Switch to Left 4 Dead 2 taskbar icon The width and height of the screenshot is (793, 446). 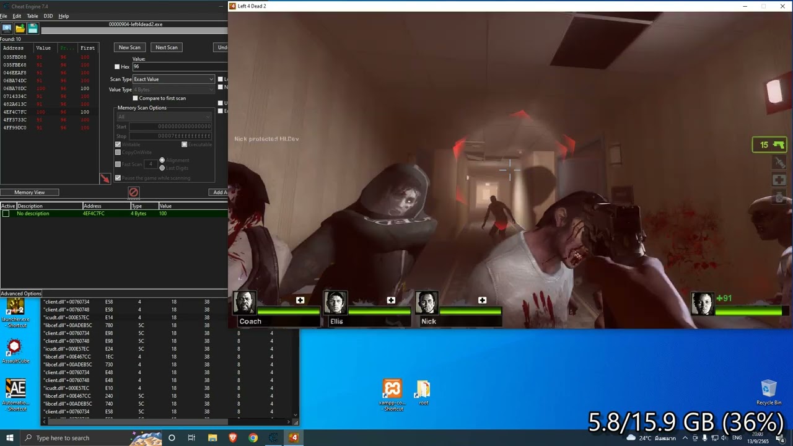click(x=294, y=438)
